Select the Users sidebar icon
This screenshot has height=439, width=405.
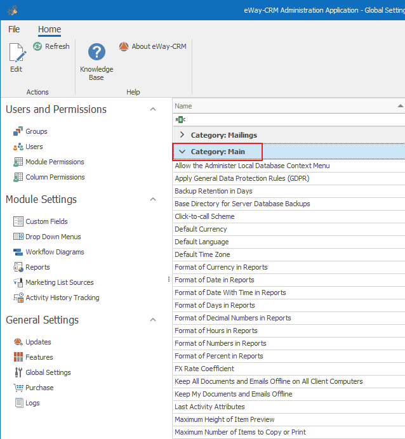coord(18,147)
